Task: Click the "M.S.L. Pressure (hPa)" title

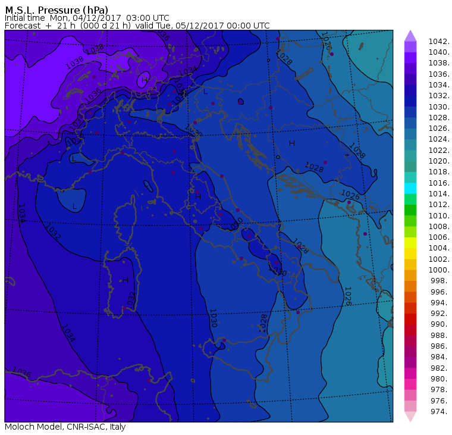Action: tap(56, 10)
